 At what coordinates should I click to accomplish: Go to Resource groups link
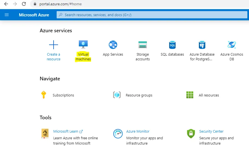[139, 95]
